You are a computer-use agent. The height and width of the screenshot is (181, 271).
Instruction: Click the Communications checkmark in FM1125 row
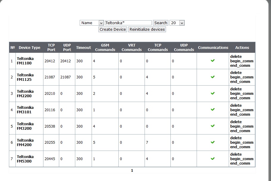(x=212, y=77)
